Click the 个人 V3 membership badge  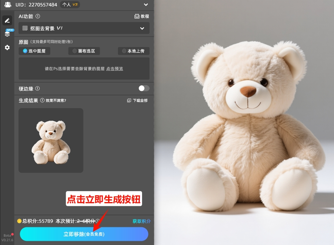tap(70, 5)
